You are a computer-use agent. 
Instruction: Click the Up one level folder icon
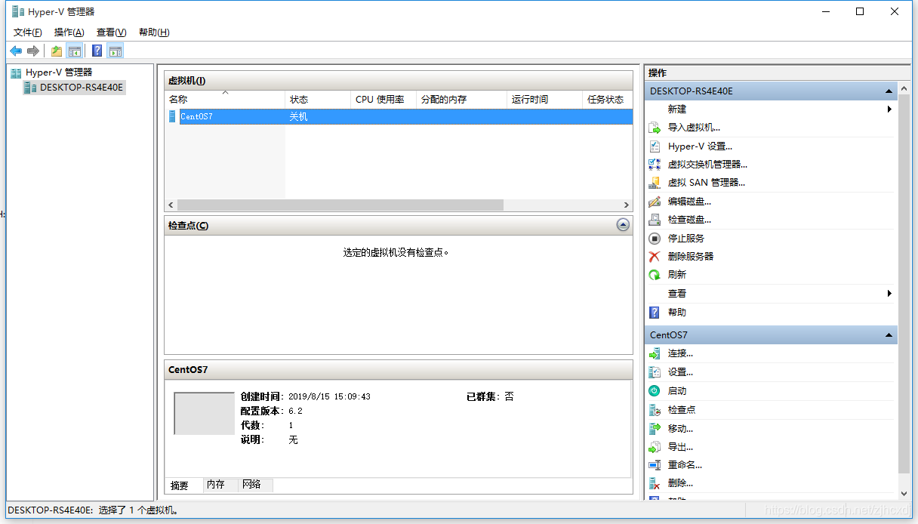pyautogui.click(x=57, y=51)
